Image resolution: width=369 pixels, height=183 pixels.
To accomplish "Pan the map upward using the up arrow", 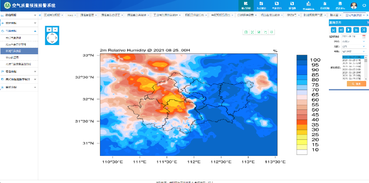I will coord(52,34).
